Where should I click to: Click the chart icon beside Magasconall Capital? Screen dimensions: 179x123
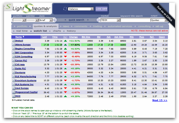[x=14, y=92]
